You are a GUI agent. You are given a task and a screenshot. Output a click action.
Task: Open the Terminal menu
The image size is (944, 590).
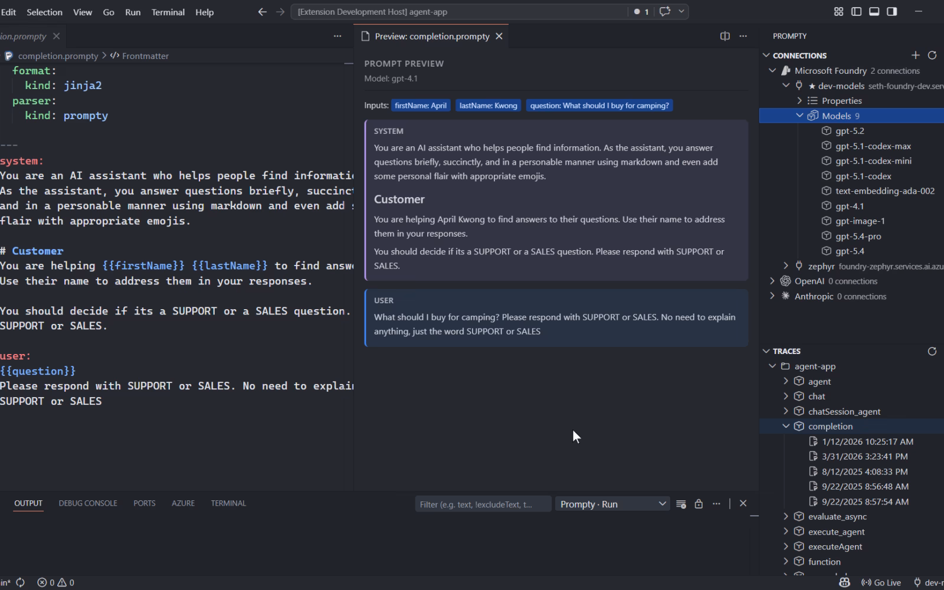(x=168, y=12)
